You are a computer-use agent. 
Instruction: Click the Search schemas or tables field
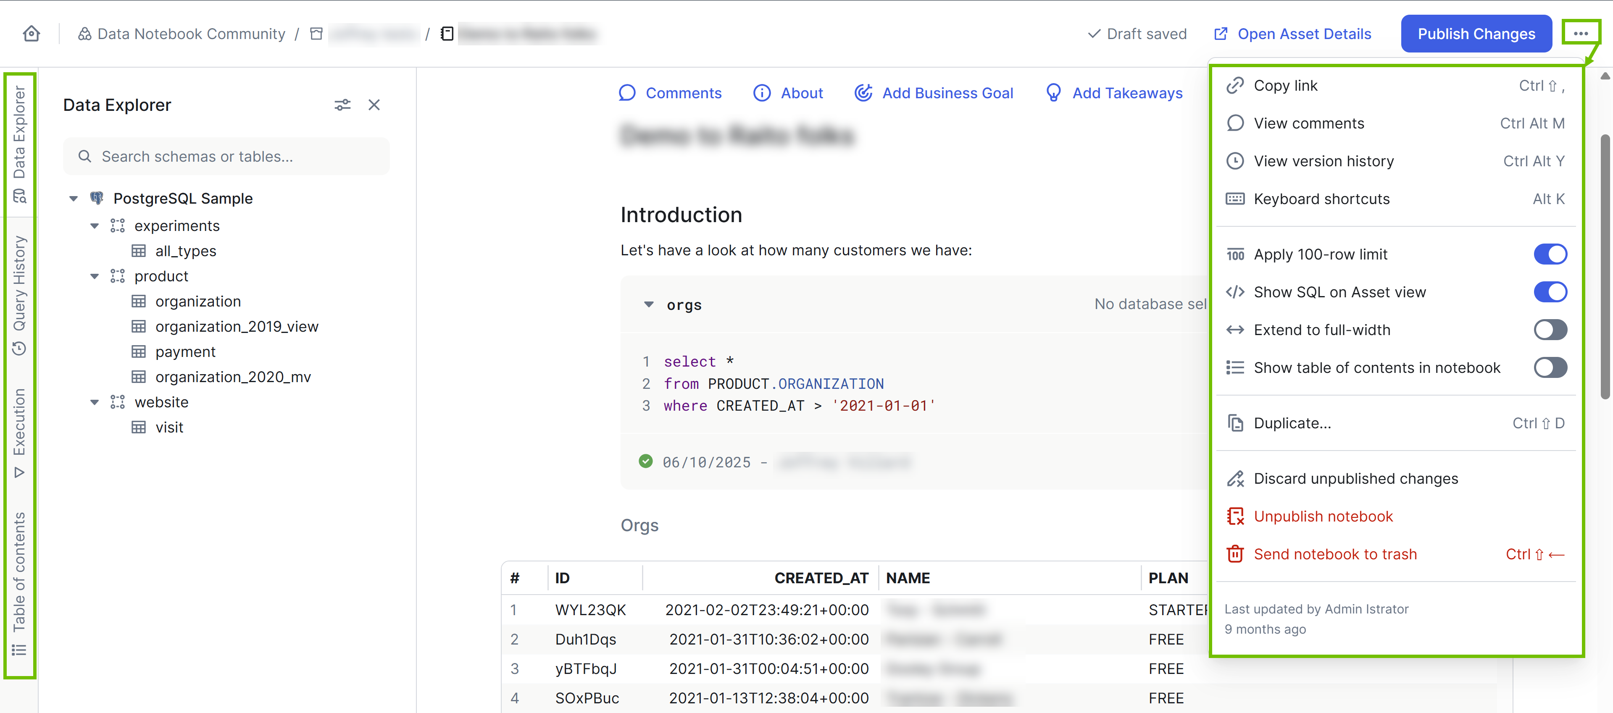(226, 157)
